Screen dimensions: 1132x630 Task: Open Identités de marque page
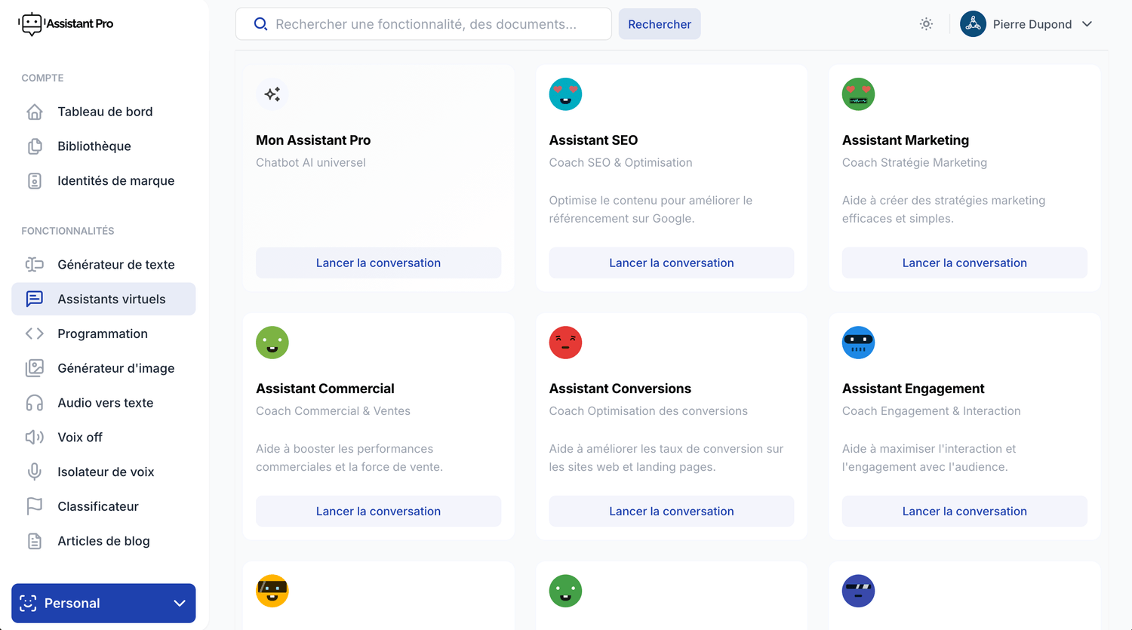[103, 181]
